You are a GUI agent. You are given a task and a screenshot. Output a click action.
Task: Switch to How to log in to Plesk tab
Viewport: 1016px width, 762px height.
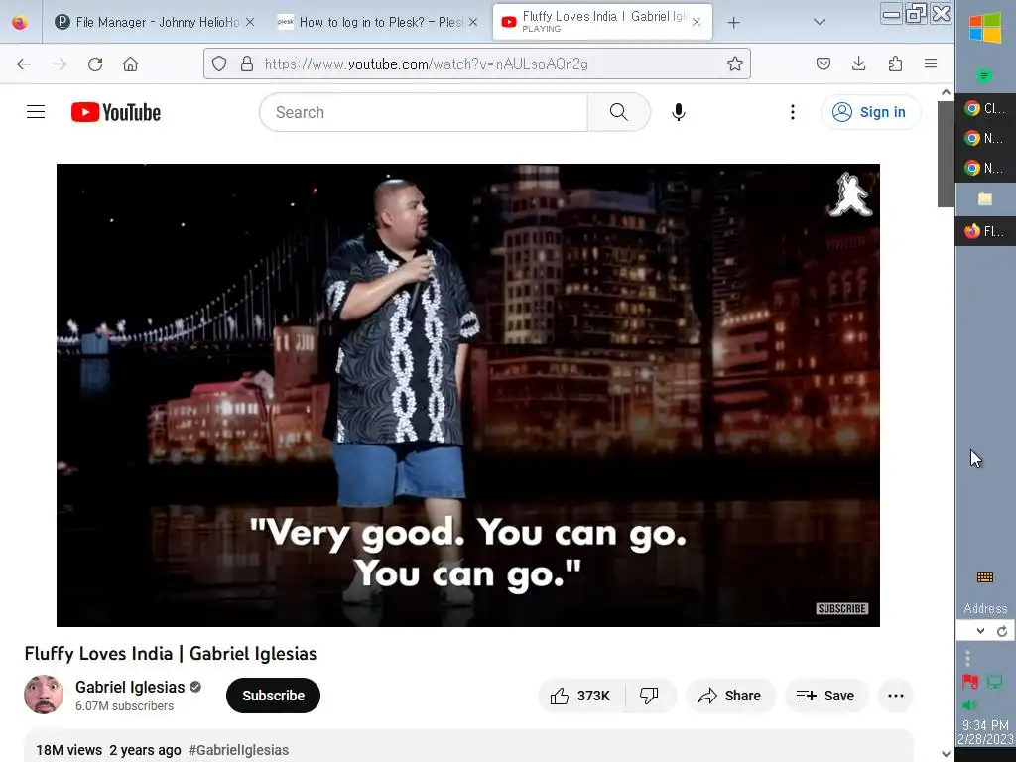pyautogui.click(x=378, y=22)
